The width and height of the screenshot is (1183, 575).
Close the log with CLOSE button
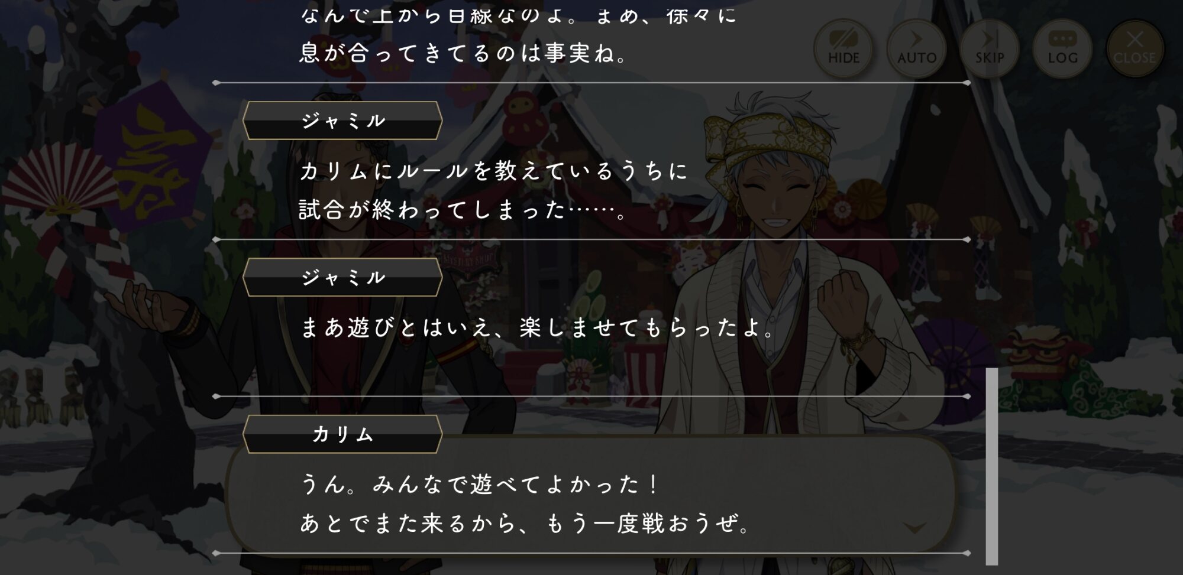click(1134, 48)
